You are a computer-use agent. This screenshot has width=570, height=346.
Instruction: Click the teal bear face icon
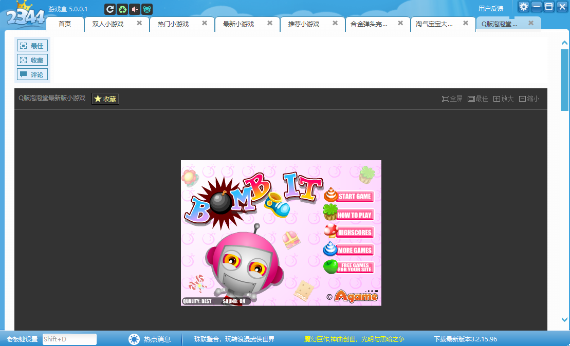(x=147, y=9)
